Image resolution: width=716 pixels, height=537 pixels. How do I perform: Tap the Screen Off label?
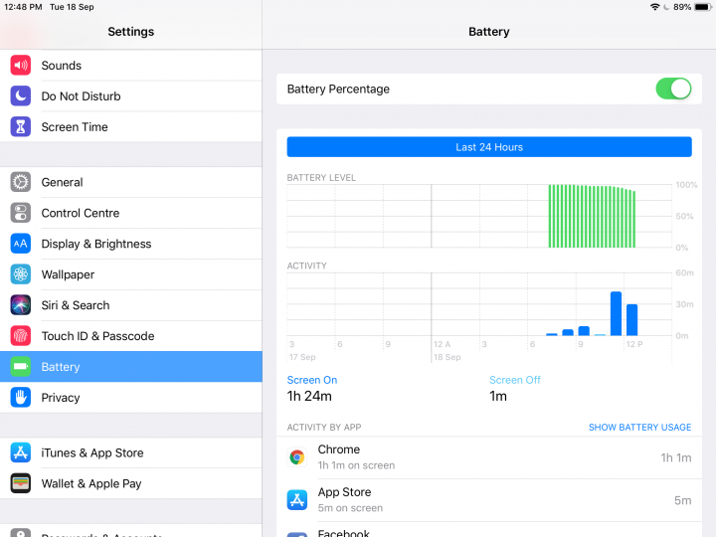515,380
